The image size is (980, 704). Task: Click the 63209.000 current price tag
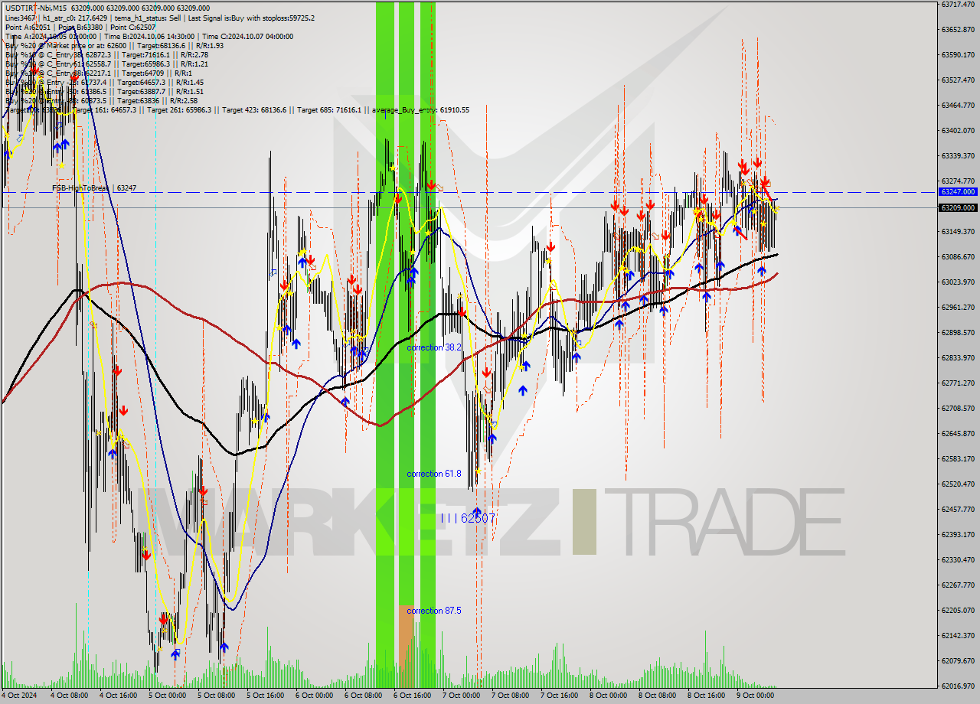958,207
